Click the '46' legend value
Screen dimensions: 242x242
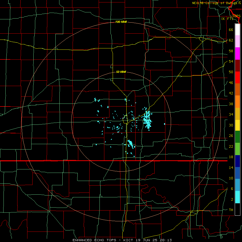pos(231,83)
